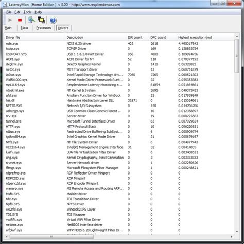Select the HECIx64.sys driver row

(x=119, y=147)
